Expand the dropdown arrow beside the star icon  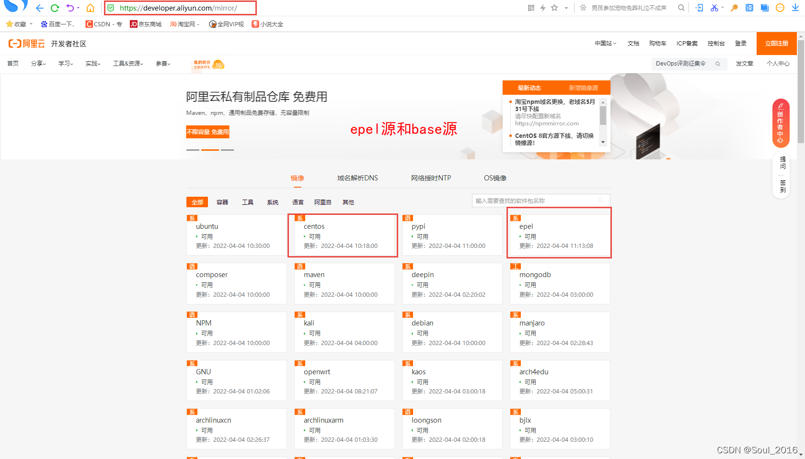(566, 8)
